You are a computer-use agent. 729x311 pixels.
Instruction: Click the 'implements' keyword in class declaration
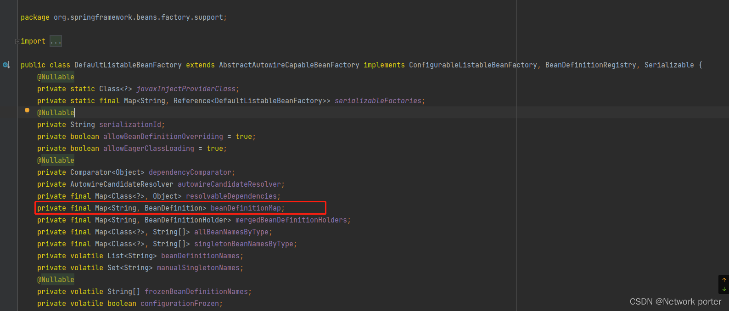384,65
